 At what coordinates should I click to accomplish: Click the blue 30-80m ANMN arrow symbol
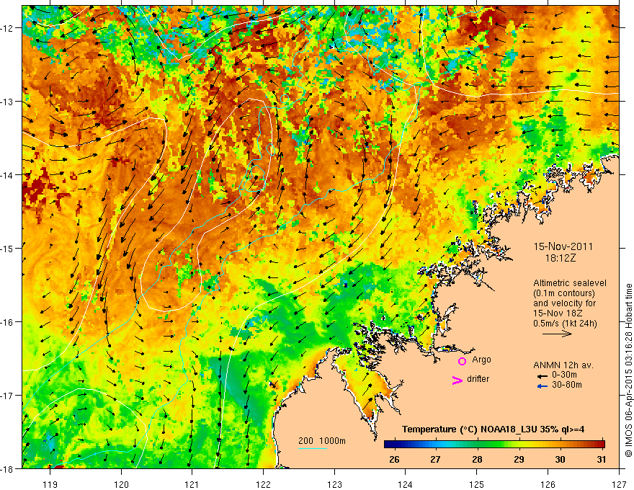coord(542,386)
